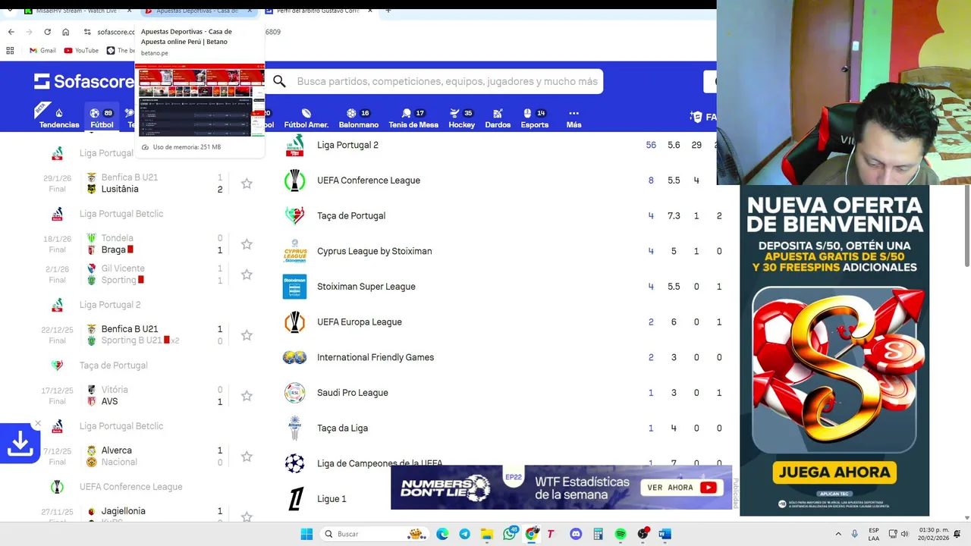This screenshot has width=971, height=546.
Task: Open the Dardos sport section
Action: coord(498,118)
